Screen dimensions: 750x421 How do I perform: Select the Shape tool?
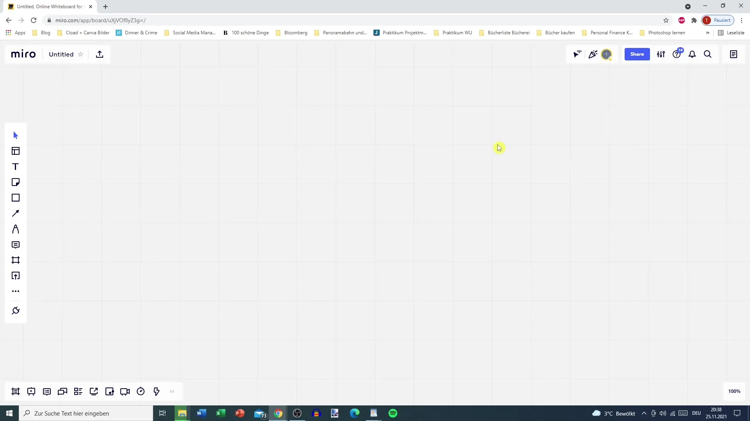[16, 197]
